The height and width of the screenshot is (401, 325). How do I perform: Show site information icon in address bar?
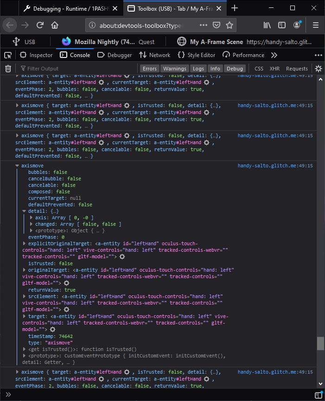[x=92, y=25]
